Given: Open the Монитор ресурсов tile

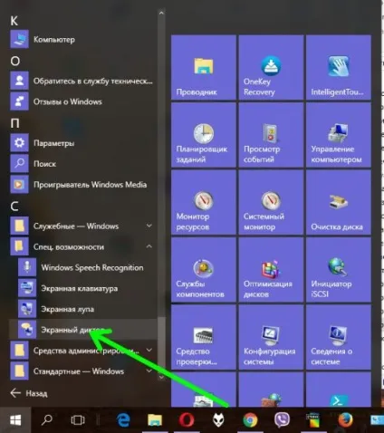Looking at the screenshot, I should tap(204, 202).
